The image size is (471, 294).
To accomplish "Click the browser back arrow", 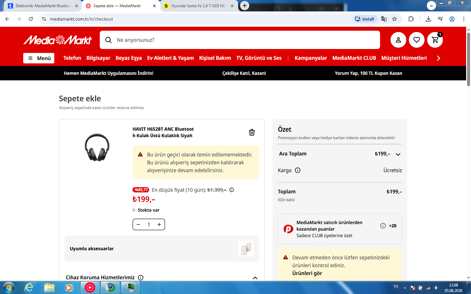I will click(x=7, y=19).
